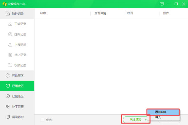
Task: Click the feedback message icon in title bar
Action: [162, 4]
